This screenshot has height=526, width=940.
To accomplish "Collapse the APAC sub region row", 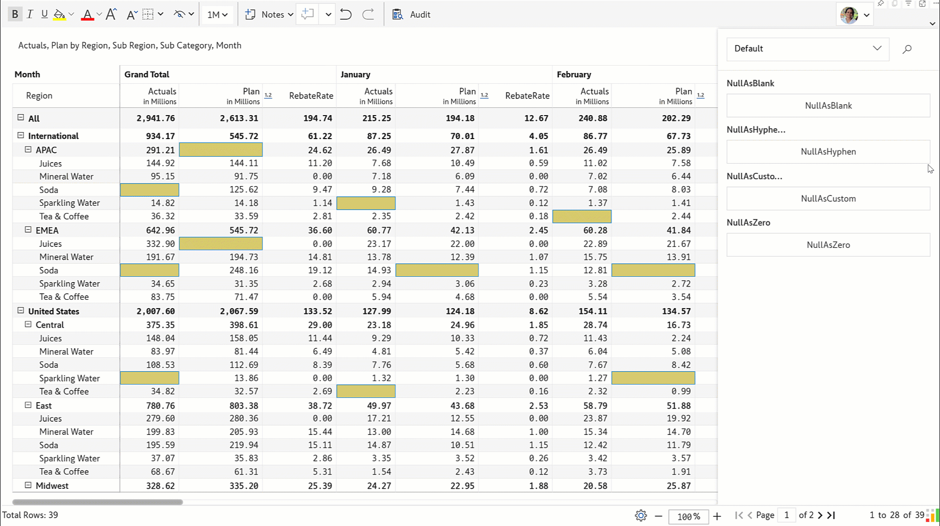I will 28,149.
